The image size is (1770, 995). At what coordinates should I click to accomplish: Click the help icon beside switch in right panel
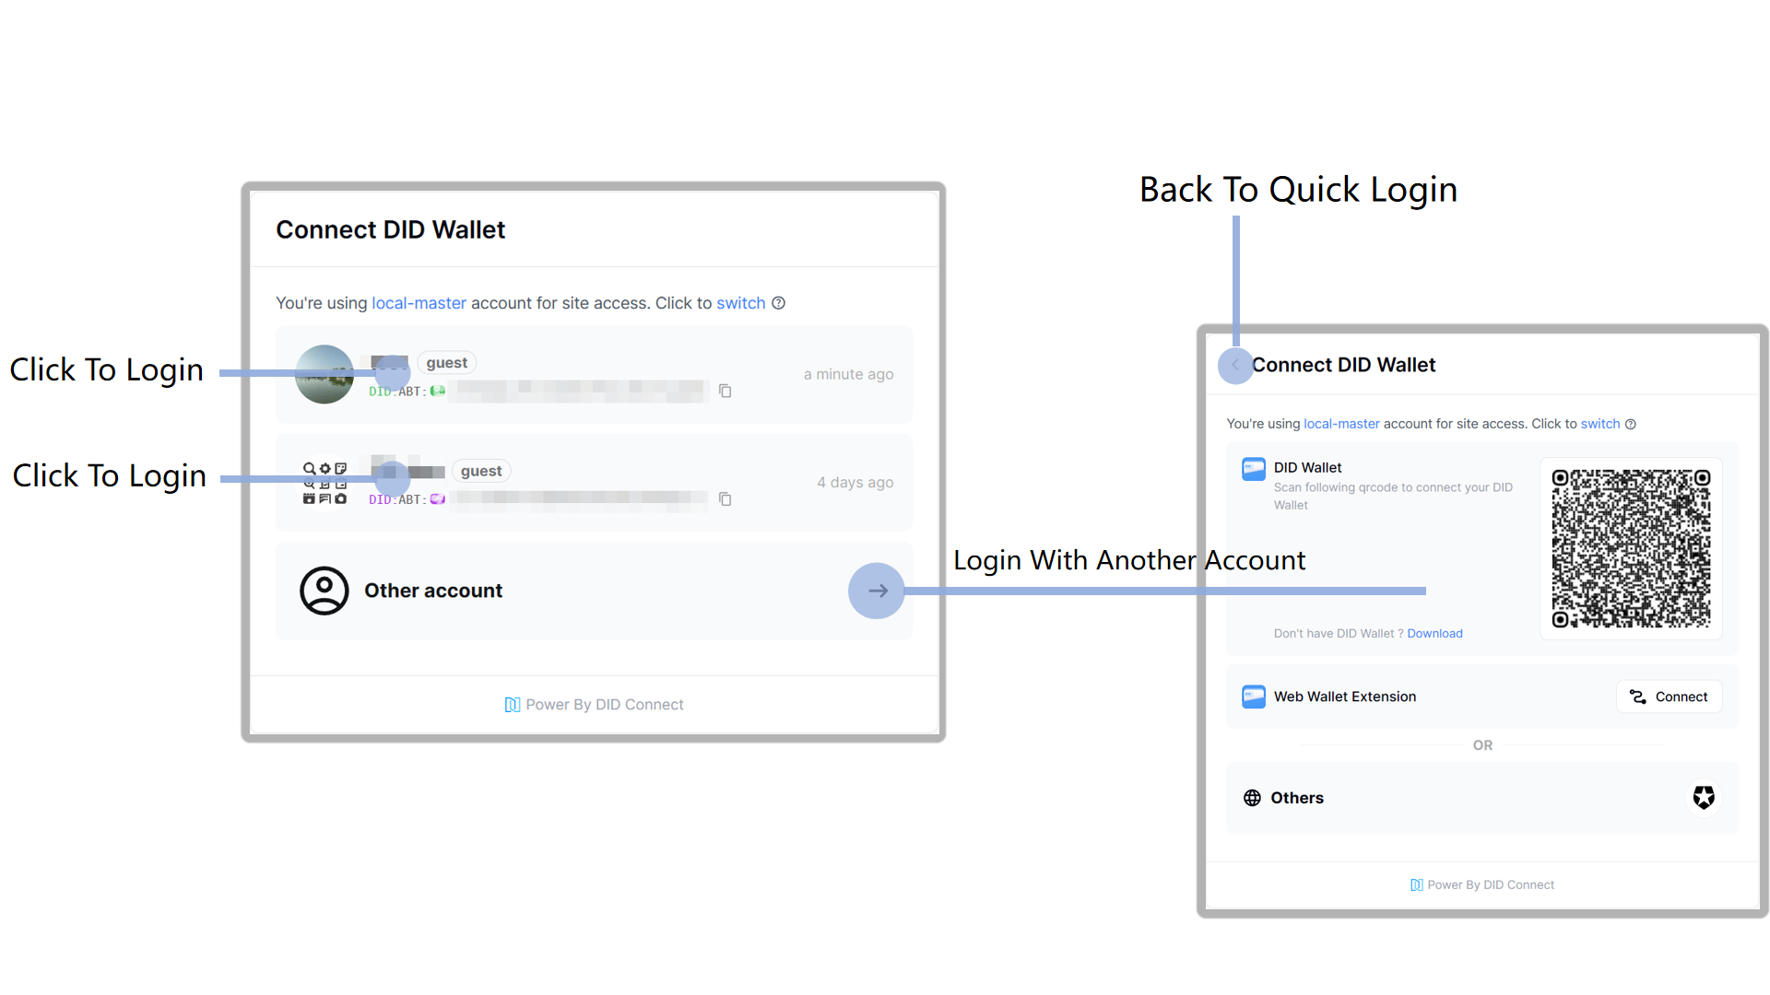[x=1631, y=424]
